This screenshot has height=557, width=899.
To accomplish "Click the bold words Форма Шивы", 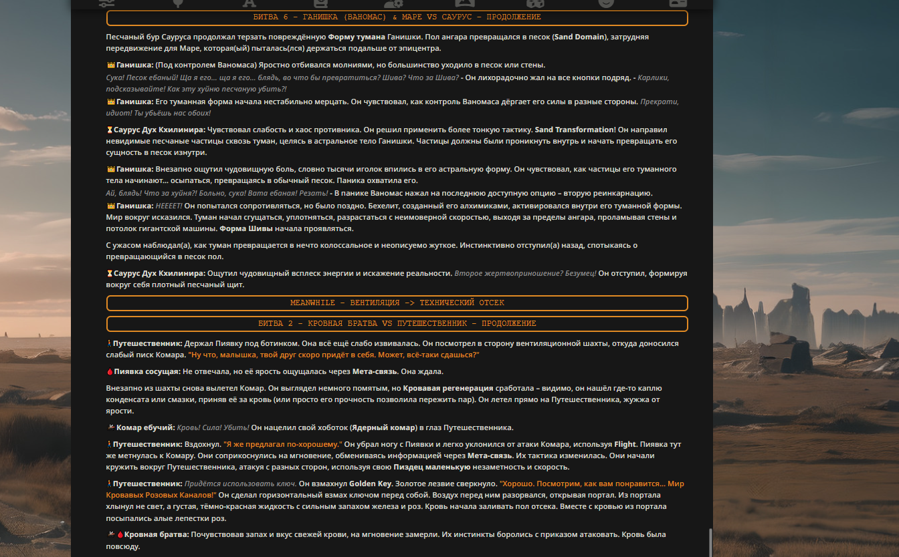I will [x=245, y=228].
